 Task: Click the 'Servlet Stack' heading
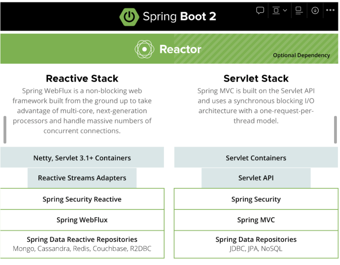(x=256, y=78)
